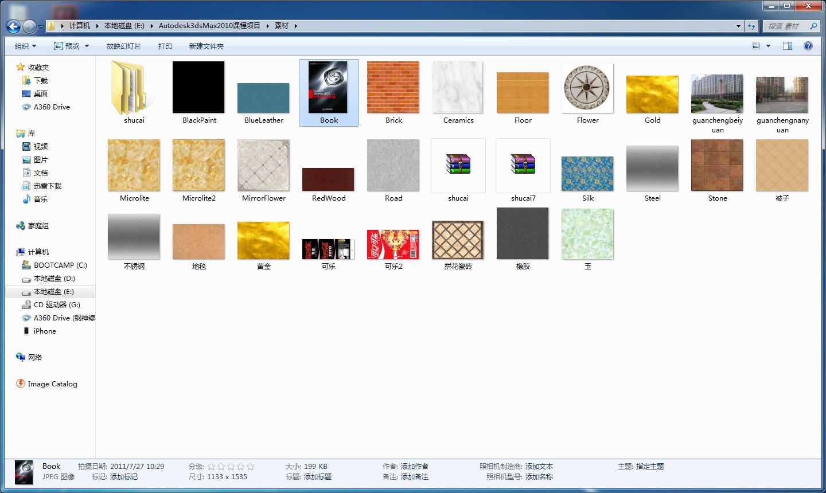Image resolution: width=826 pixels, height=493 pixels.
Task: Click the search 素材 input box
Action: click(786, 26)
